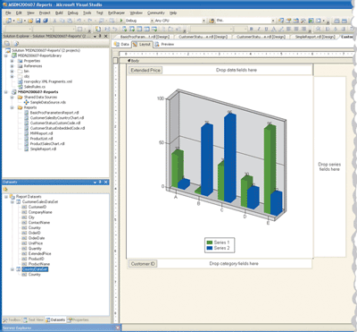Viewport: 357px width, 332px height.
Task: Click the toolbar icon in the Datasets panel
Action: click(5, 189)
